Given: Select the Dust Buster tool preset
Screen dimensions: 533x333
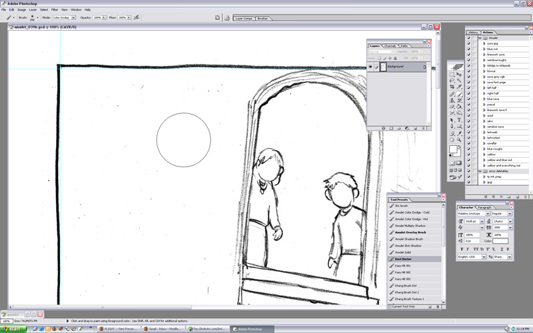Looking at the screenshot, I should coord(414,259).
